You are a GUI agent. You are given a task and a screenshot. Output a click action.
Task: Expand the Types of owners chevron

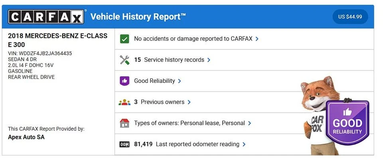coord(249,123)
